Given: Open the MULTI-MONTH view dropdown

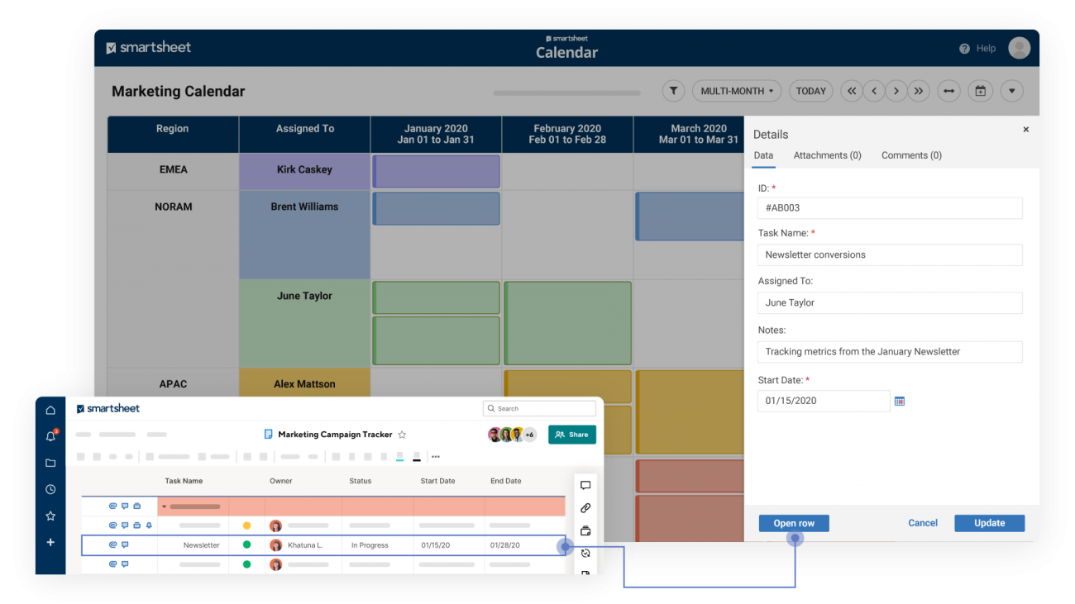Looking at the screenshot, I should [736, 91].
